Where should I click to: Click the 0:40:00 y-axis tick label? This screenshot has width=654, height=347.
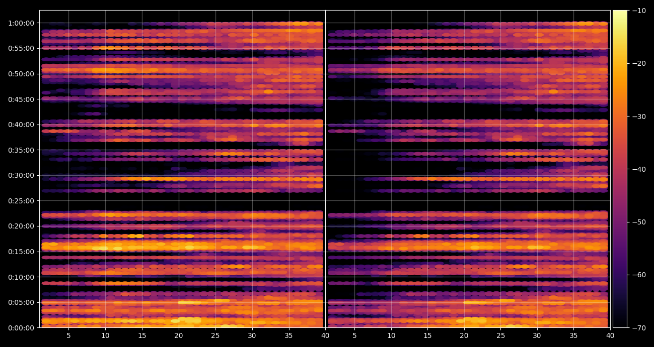[21, 125]
